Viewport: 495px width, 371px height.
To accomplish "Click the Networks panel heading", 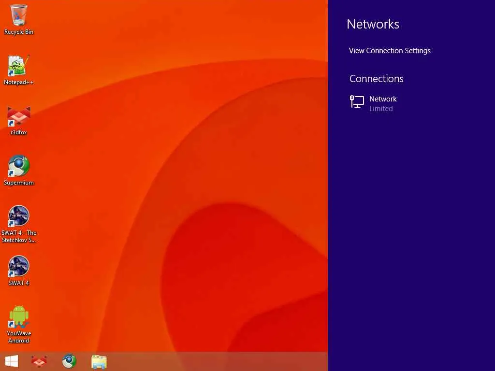I will pyautogui.click(x=373, y=24).
